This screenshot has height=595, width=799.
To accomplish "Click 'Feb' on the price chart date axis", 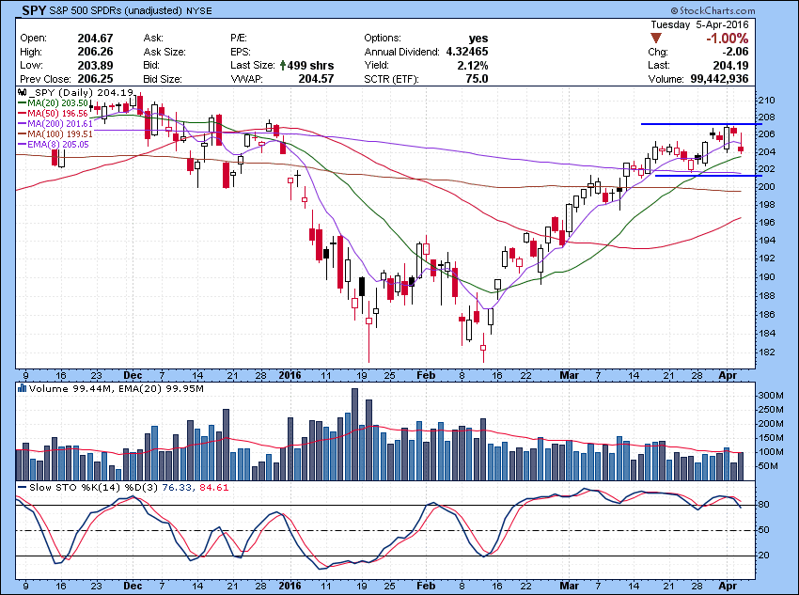I will pos(426,375).
